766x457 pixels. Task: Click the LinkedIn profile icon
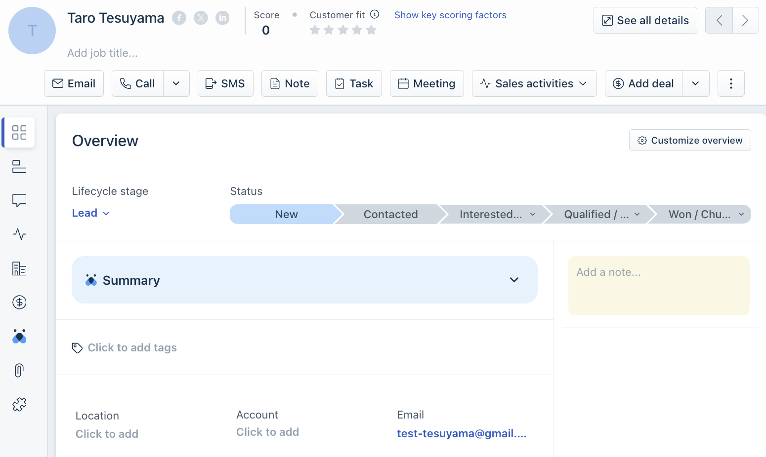[222, 18]
